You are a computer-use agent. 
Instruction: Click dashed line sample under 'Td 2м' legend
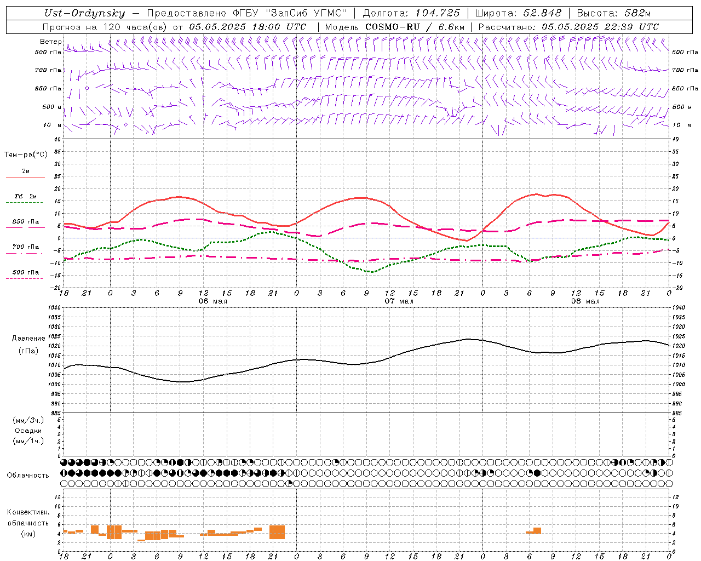pos(24,203)
